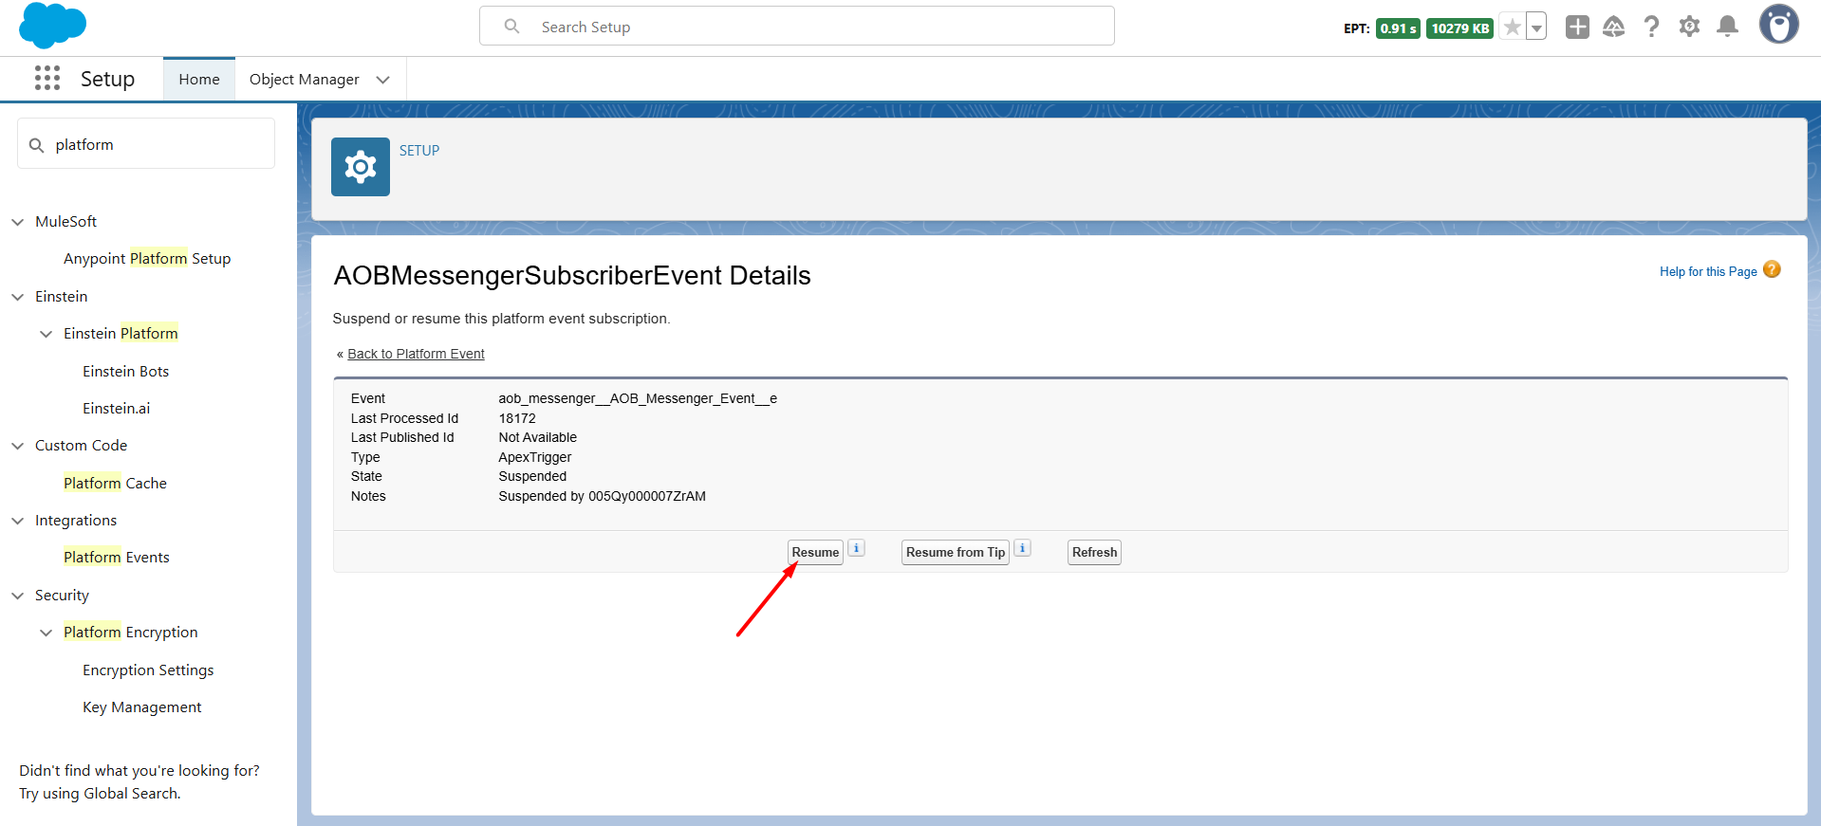The image size is (1821, 826).
Task: Collapse the Custom Code section
Action: point(17,446)
